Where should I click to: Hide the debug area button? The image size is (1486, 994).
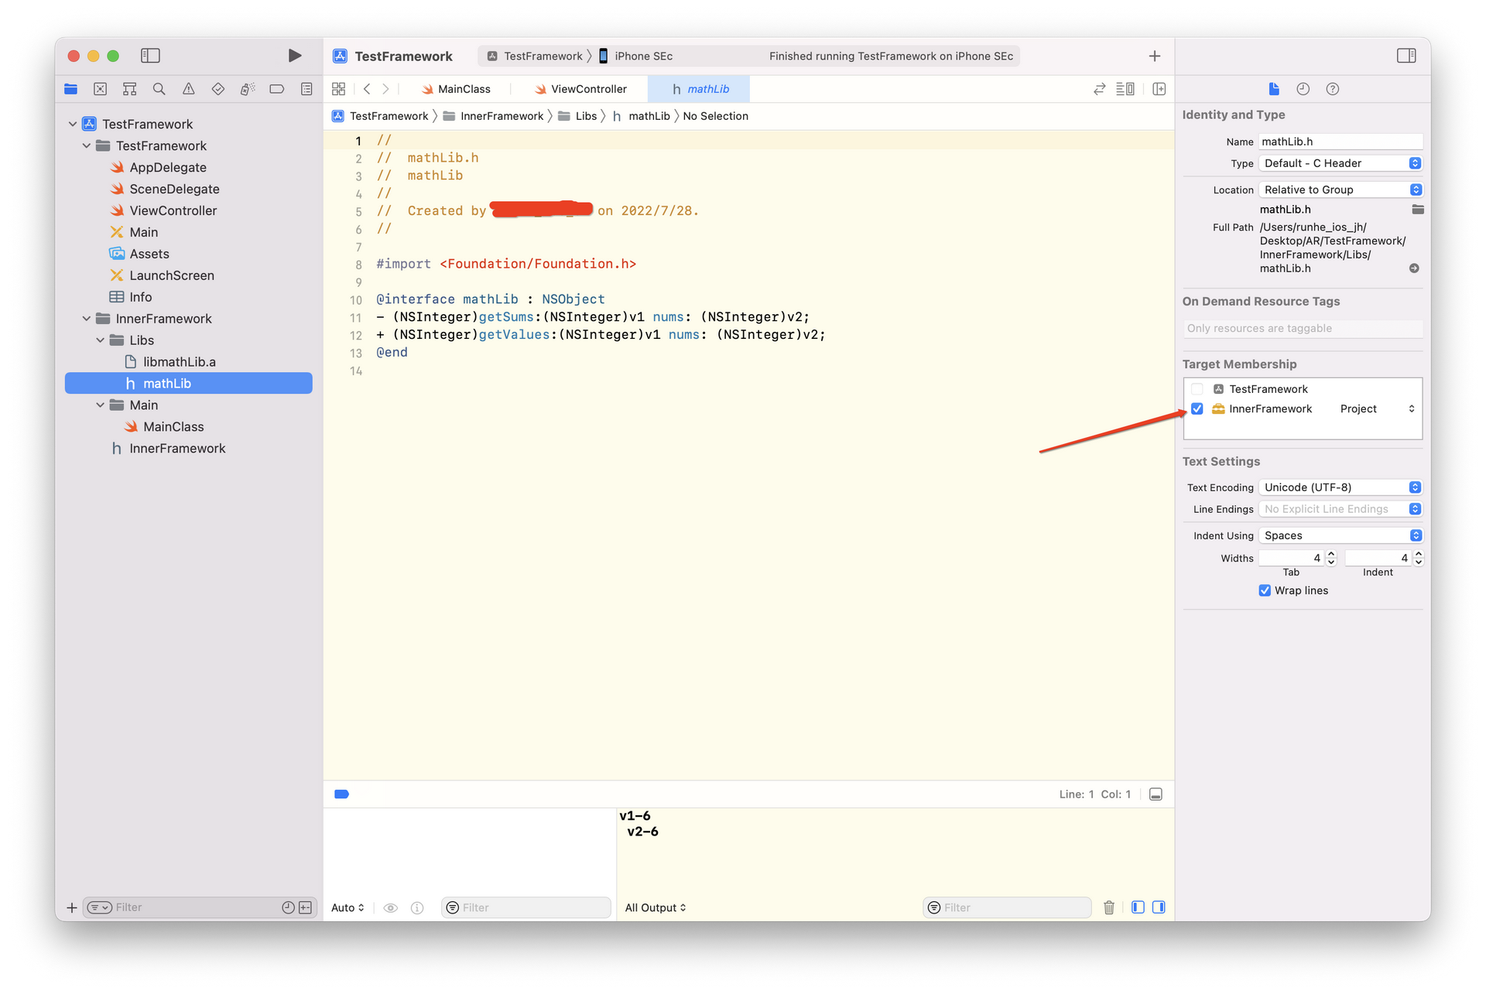tap(1156, 794)
